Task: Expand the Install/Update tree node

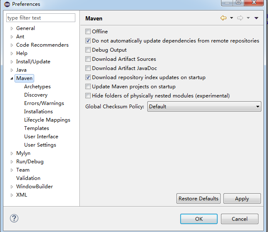Action: click(x=12, y=62)
